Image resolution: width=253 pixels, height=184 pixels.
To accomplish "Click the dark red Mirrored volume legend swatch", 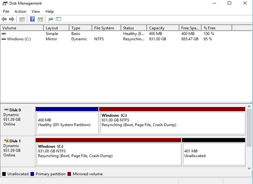I will point(69,174).
